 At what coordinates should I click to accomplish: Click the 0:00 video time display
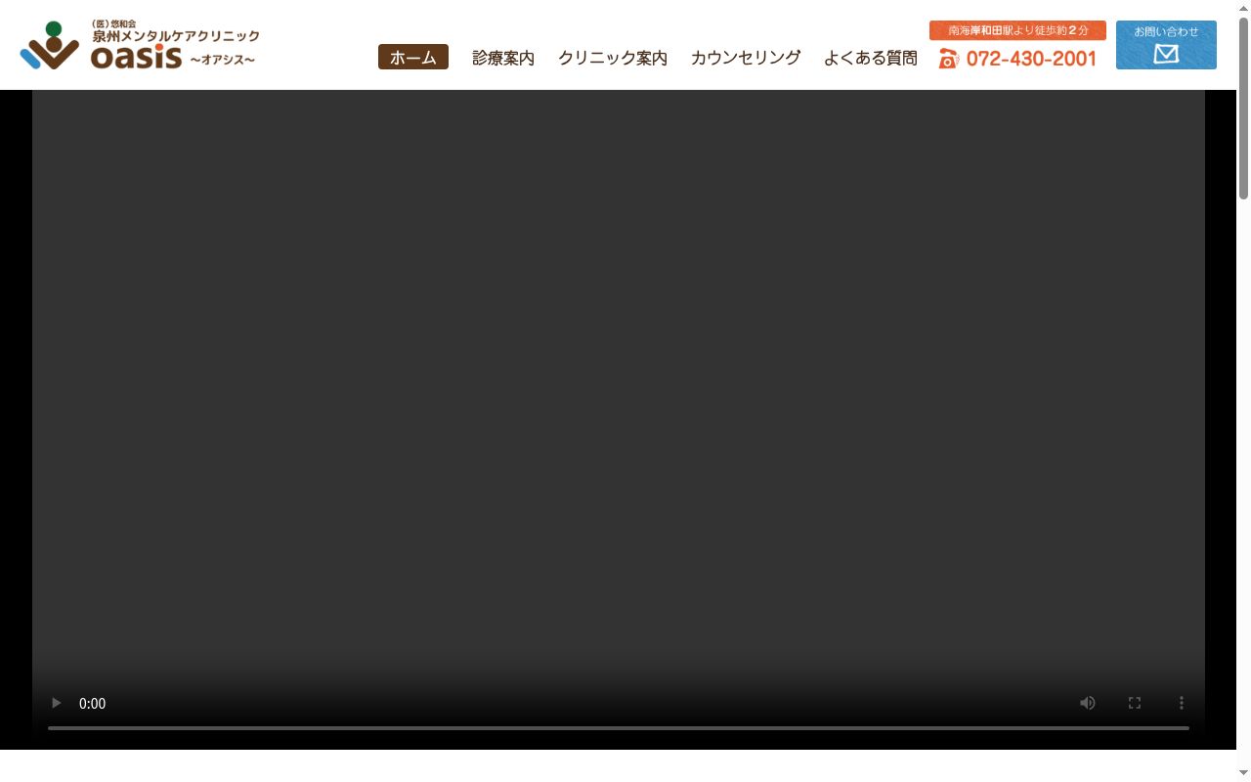[92, 704]
